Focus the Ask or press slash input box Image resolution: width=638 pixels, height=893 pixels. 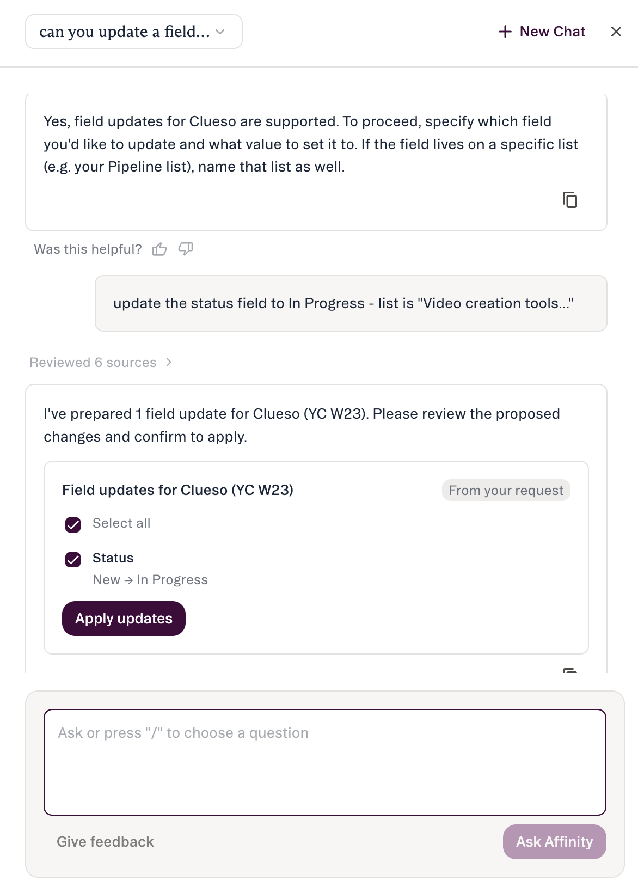point(325,762)
